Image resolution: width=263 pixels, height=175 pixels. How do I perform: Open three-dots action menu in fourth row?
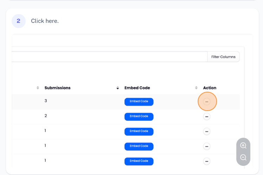[207, 146]
